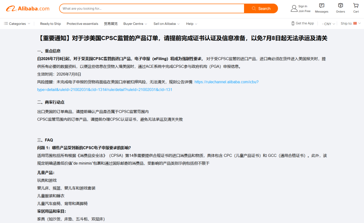The image size is (364, 223).
Task: Click the heading 一、重点信息
Action: 49,51
